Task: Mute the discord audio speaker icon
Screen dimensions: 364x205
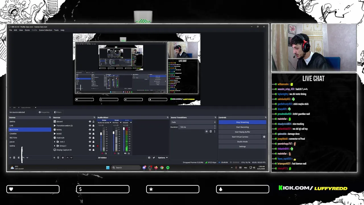Action: [125, 153]
